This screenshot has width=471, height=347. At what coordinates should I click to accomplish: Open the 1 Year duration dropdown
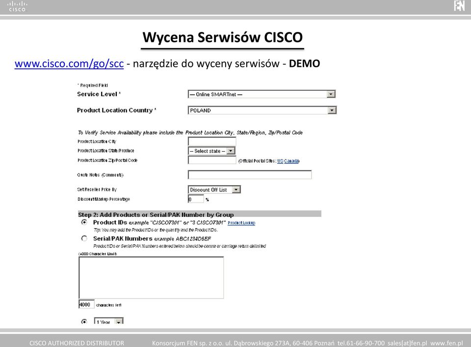click(x=109, y=321)
